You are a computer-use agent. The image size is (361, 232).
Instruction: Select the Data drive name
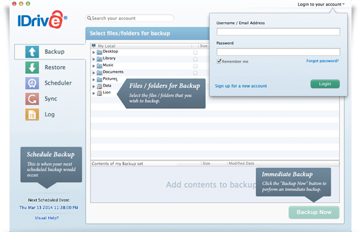tap(107, 85)
